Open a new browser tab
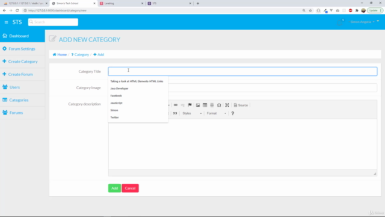385x217 pixels. 198,4
